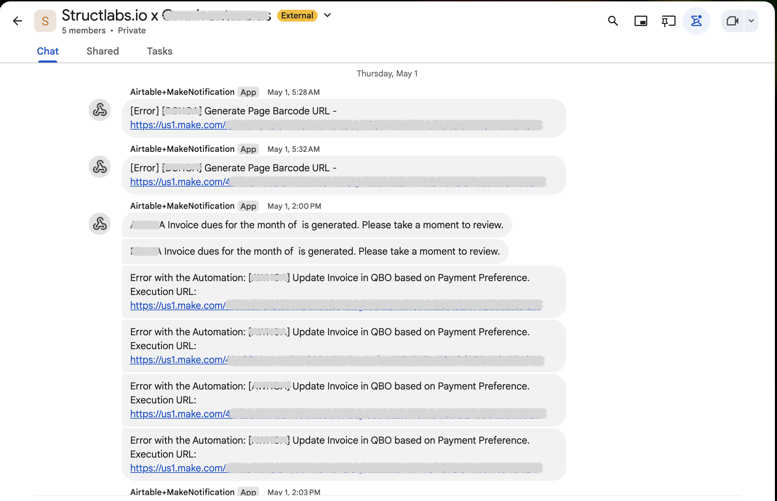The width and height of the screenshot is (777, 501).
Task: Click the '5 members' text
Action: [x=84, y=31]
